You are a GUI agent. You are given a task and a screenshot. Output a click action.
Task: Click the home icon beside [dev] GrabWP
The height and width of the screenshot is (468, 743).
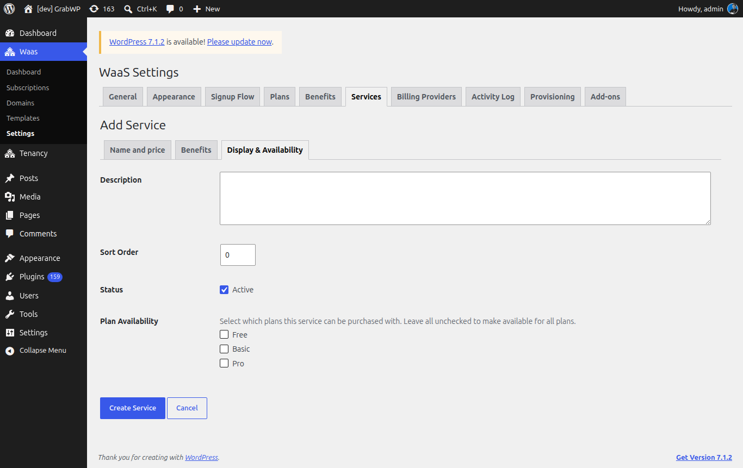click(x=28, y=9)
